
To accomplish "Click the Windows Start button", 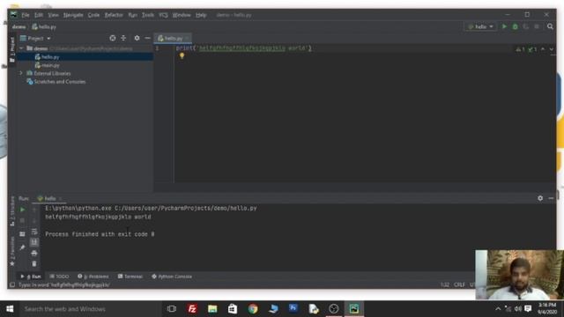I will coord(10,309).
